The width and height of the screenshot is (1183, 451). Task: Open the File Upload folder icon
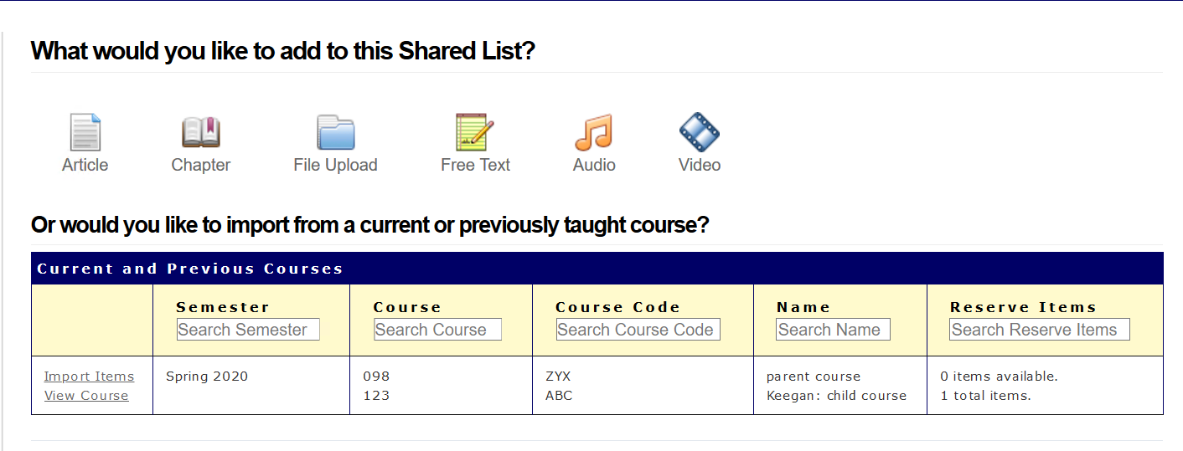[335, 132]
